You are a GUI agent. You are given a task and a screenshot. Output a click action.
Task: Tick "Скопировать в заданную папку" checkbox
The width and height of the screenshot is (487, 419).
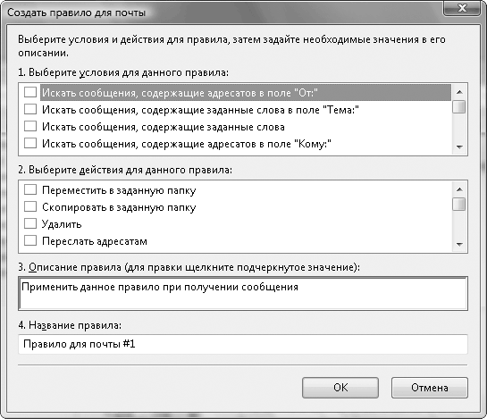[x=30, y=206]
